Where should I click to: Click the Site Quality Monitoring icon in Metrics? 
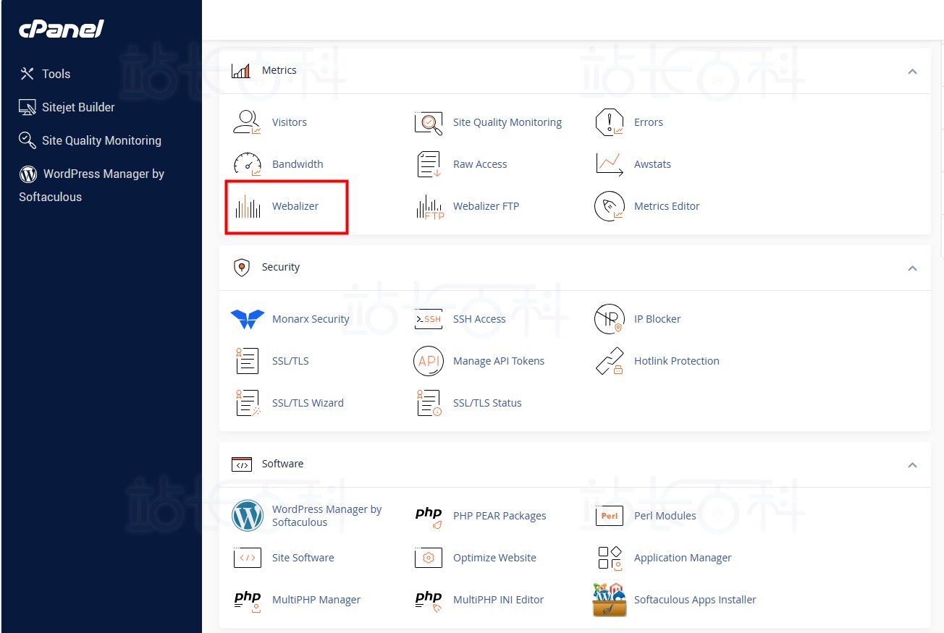428,122
